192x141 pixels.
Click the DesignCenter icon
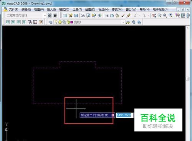pyautogui.click(x=183, y=16)
